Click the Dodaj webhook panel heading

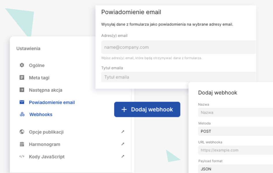point(218,93)
